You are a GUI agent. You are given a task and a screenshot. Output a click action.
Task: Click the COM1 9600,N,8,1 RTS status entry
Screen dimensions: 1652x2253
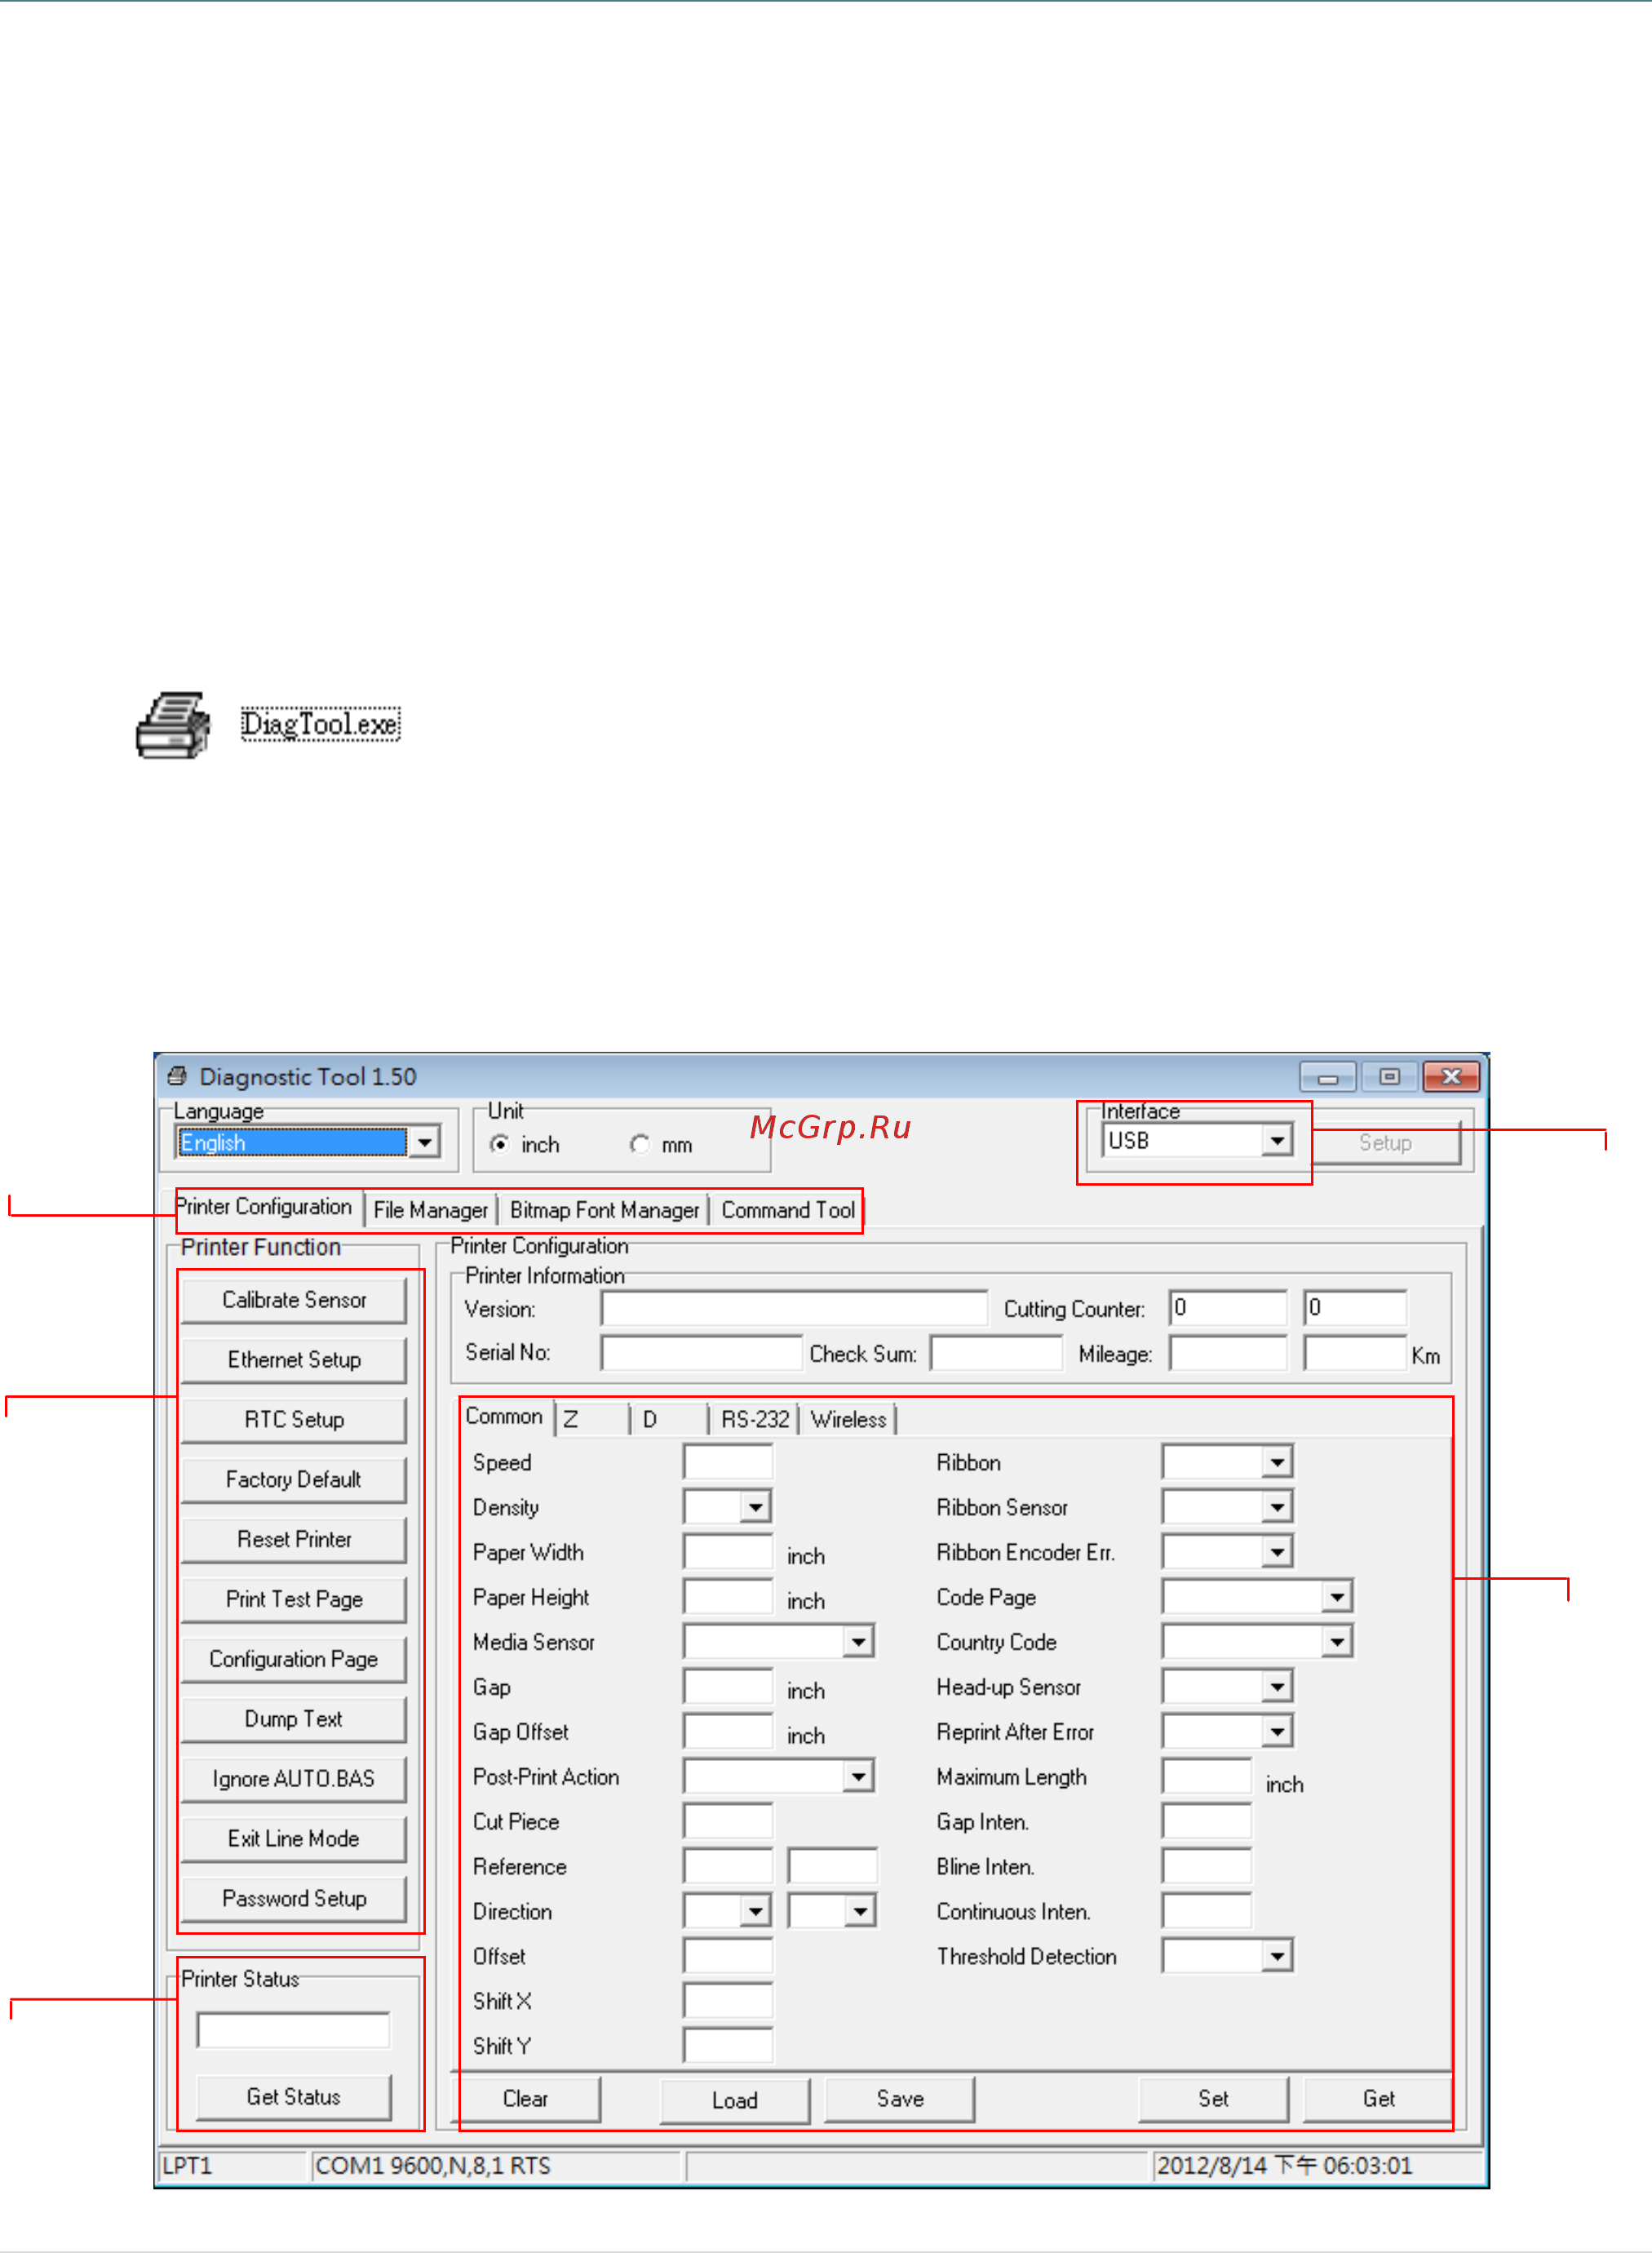496,2166
